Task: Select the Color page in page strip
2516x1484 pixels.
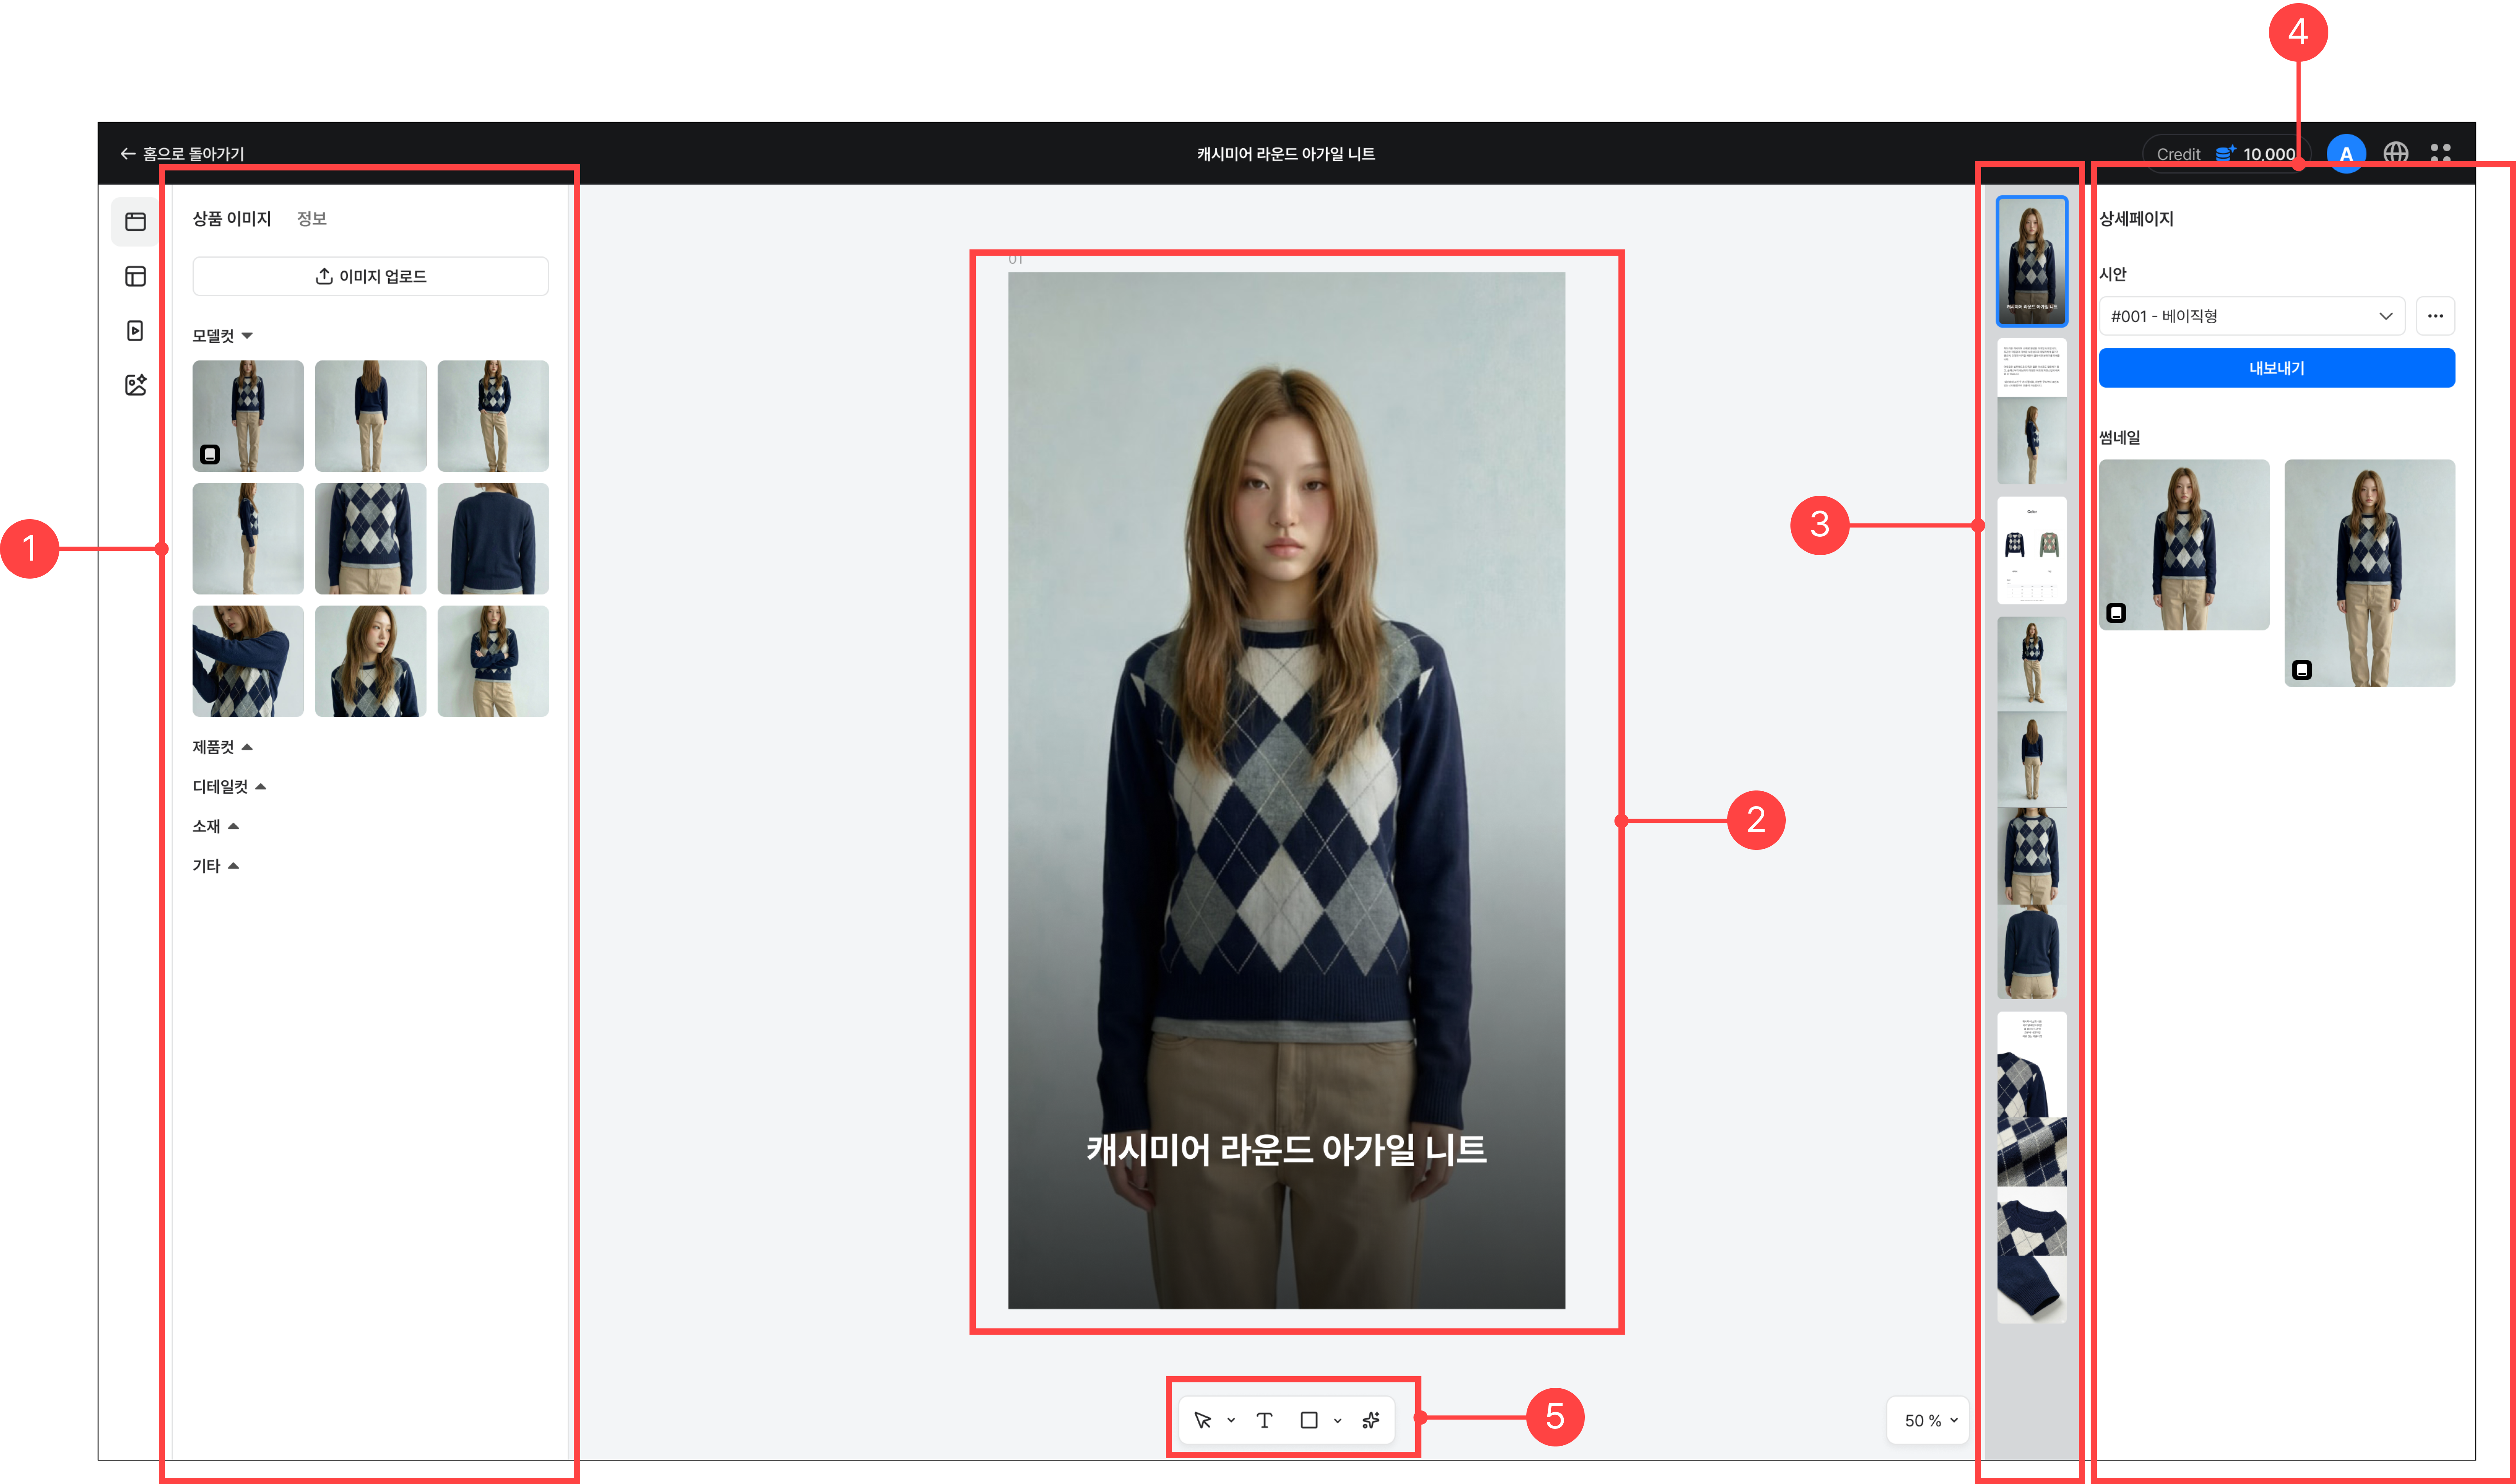Action: pos(2032,550)
